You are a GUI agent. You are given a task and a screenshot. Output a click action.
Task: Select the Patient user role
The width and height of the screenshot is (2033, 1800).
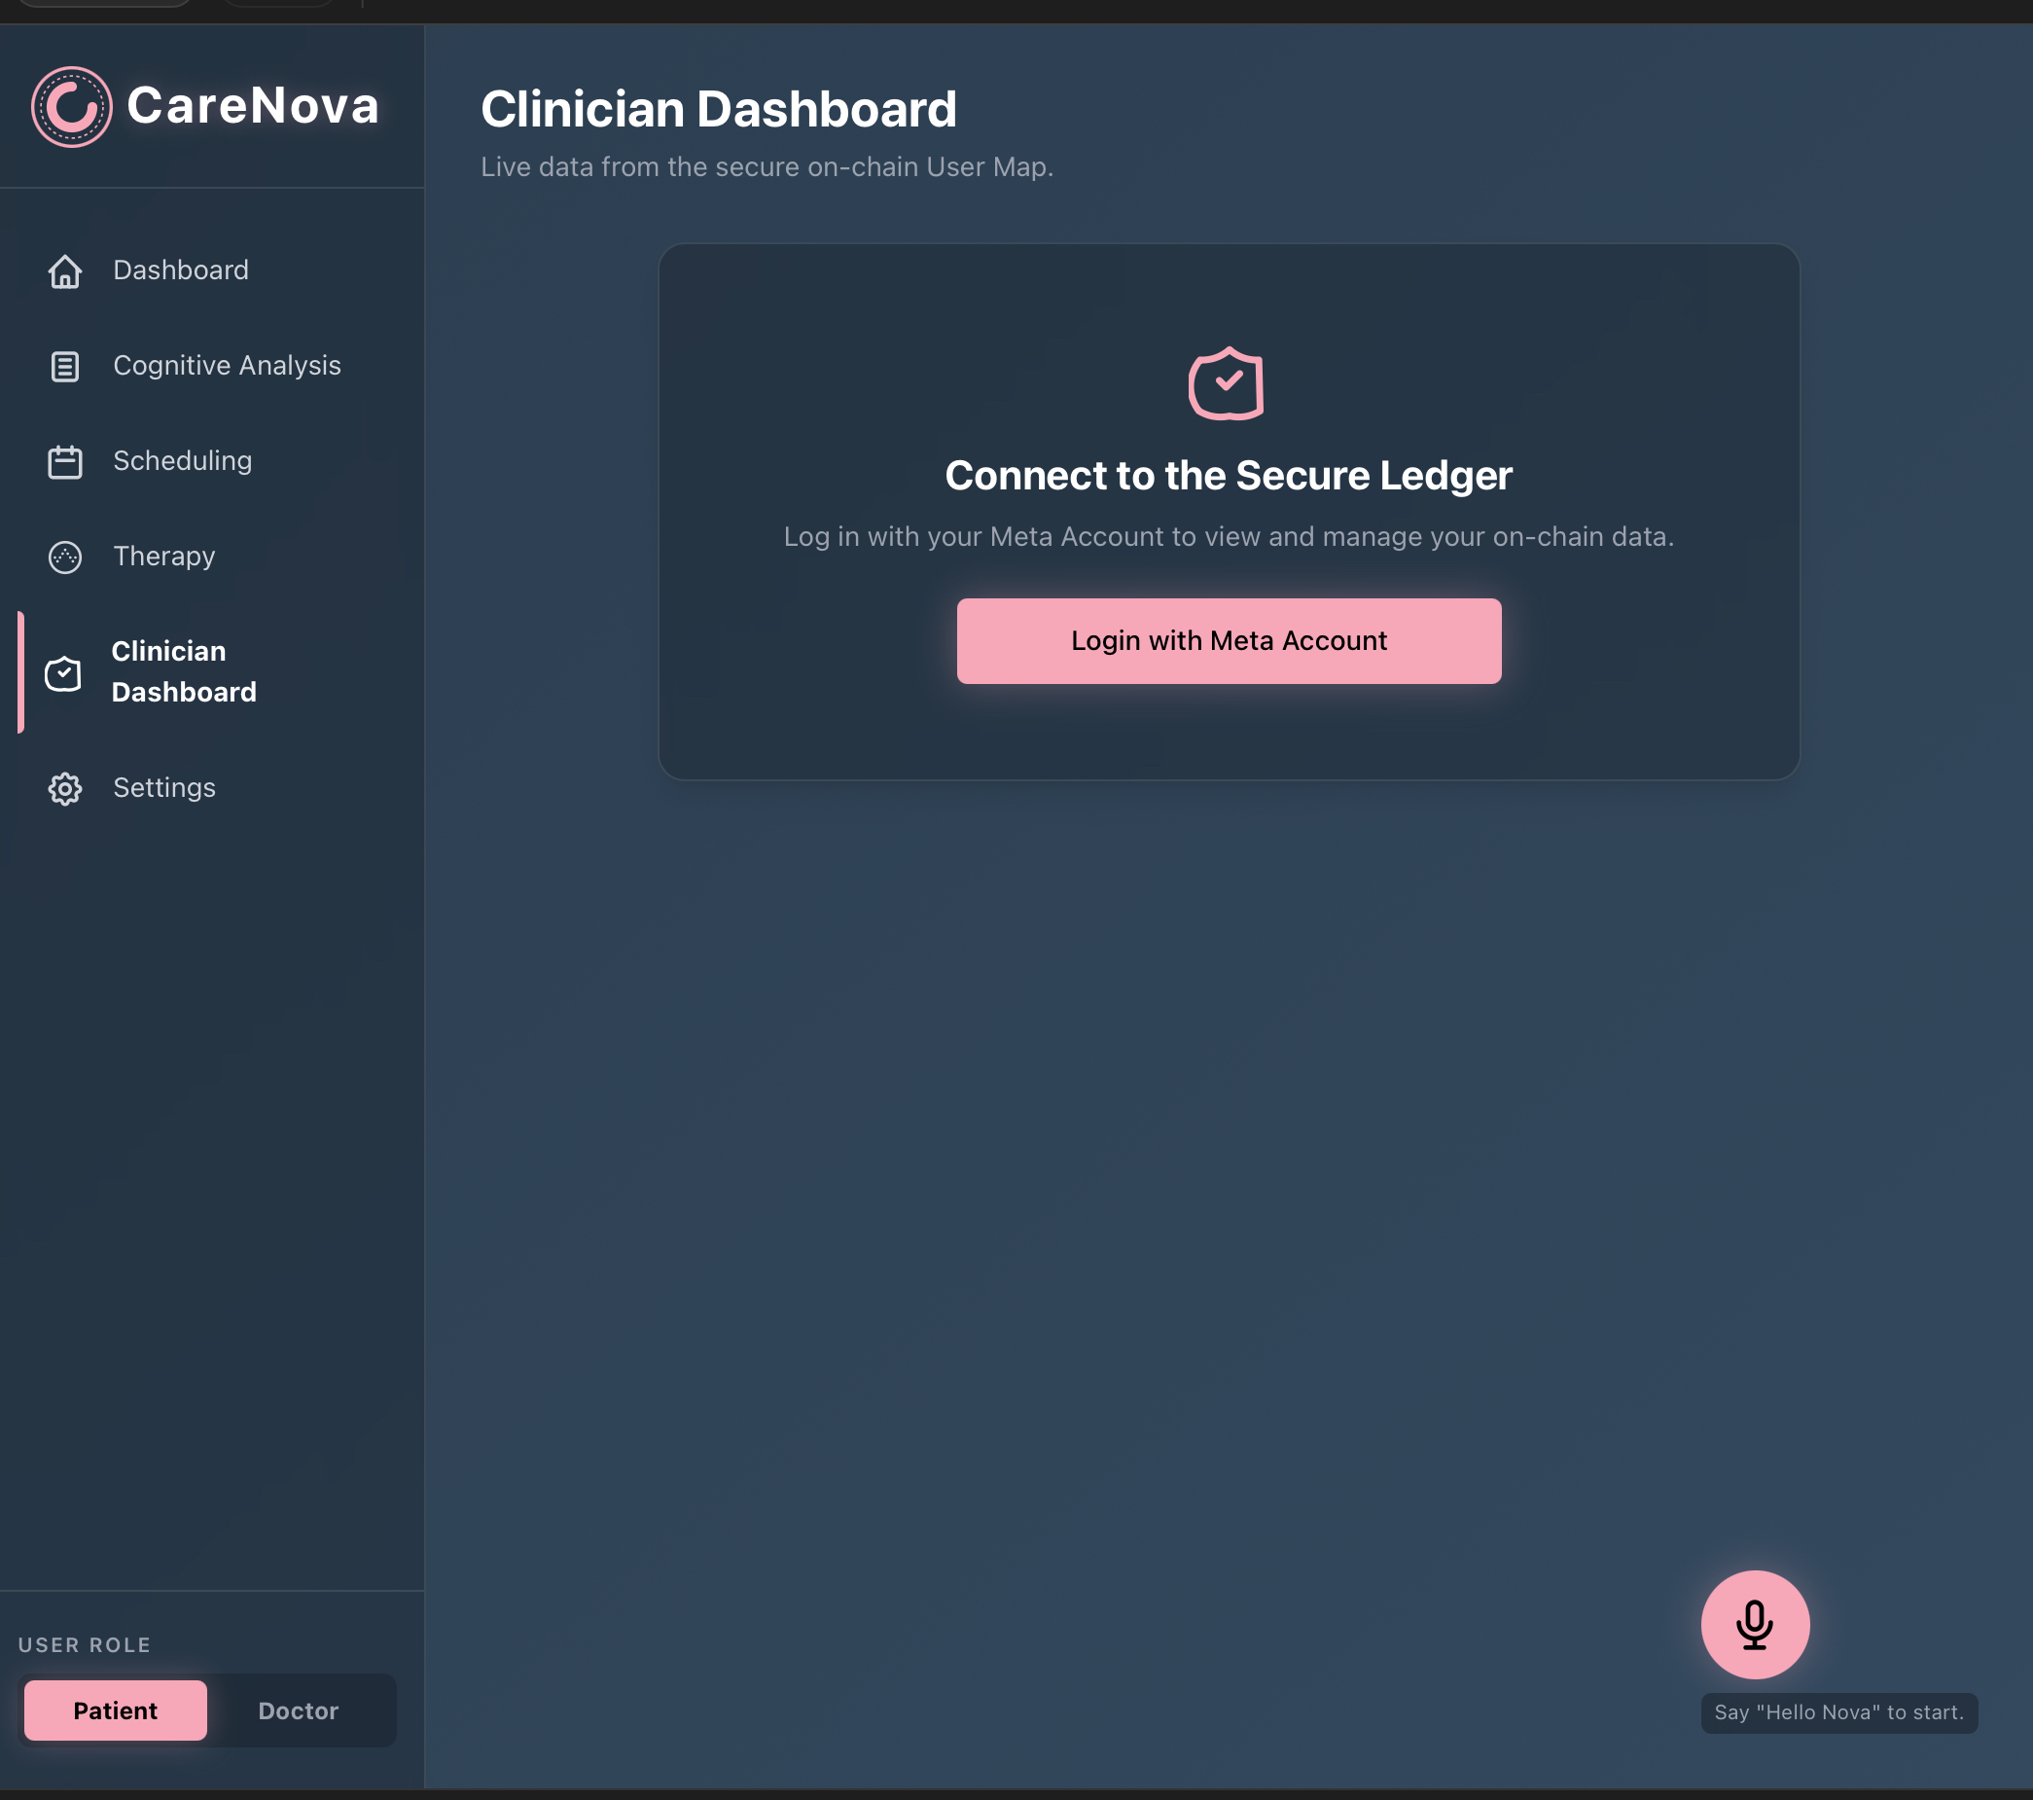(115, 1710)
